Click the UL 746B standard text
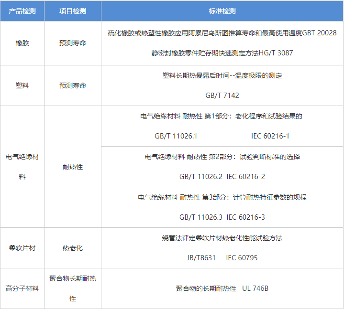The height and width of the screenshot is (309, 344). tap(255, 288)
